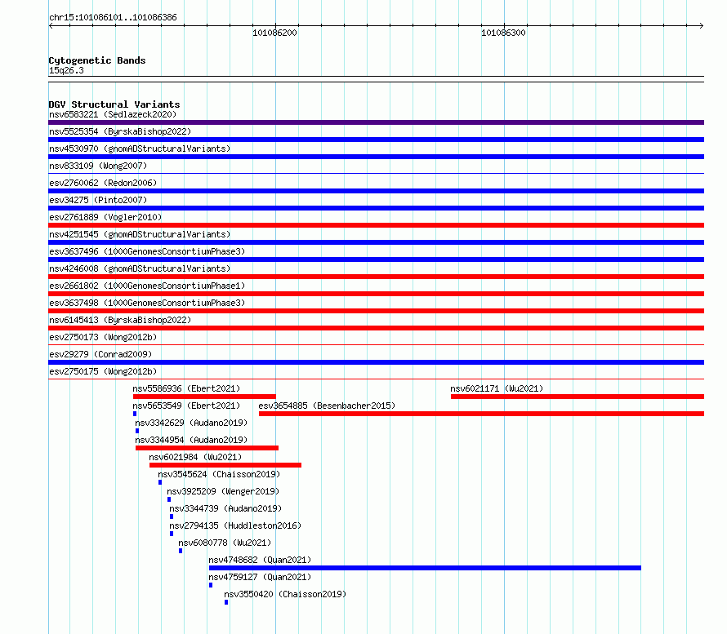Open the esv2750173 (Wong2012b) label
This screenshot has height=634, width=727.
(x=103, y=337)
